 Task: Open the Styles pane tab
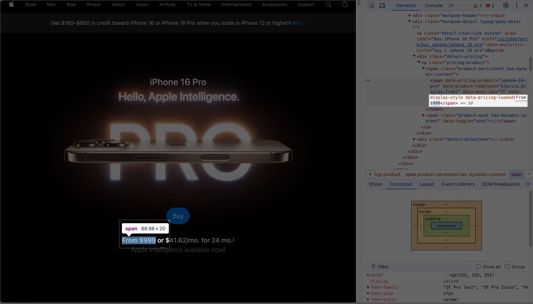375,184
